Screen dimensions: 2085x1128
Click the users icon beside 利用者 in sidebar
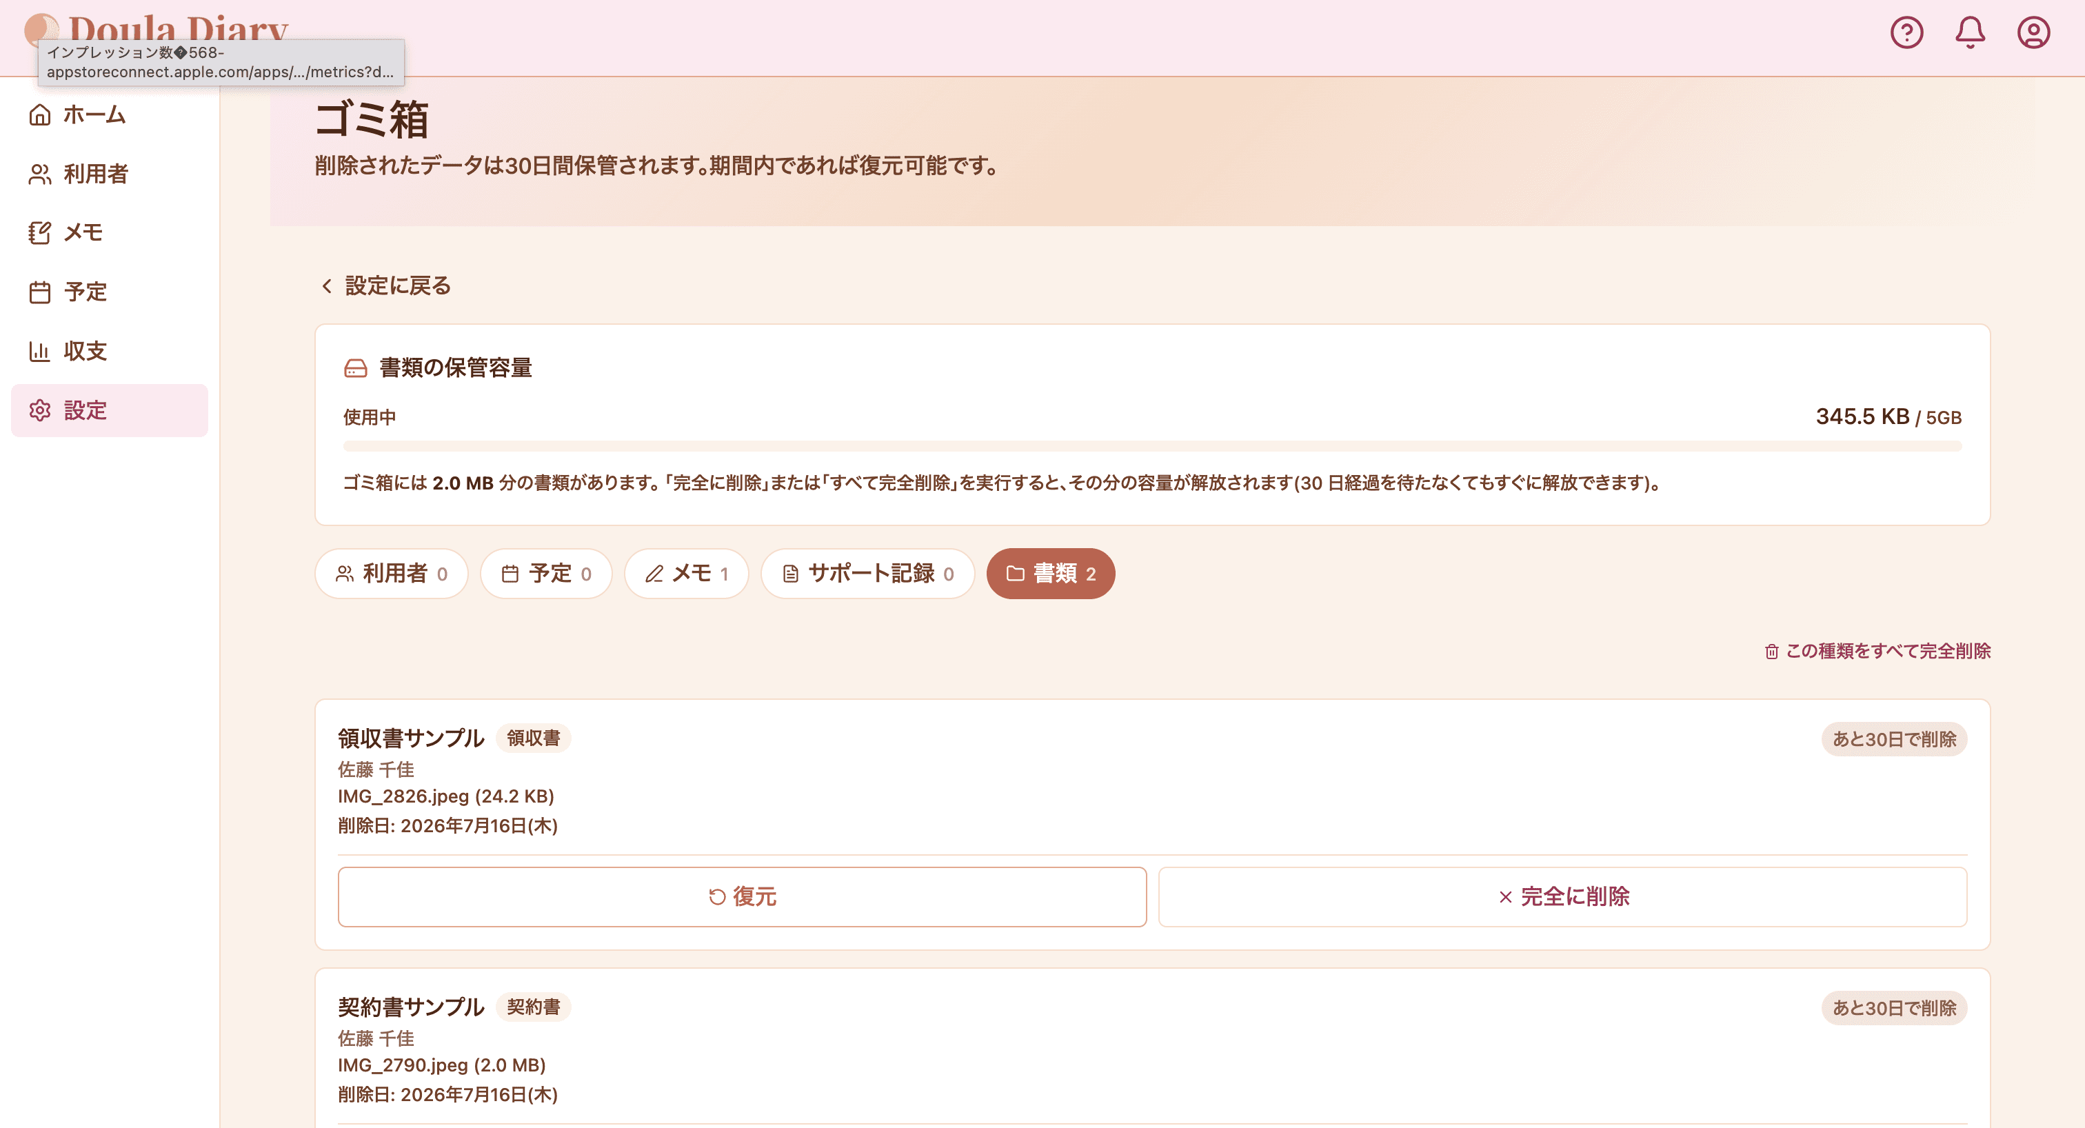tap(40, 174)
